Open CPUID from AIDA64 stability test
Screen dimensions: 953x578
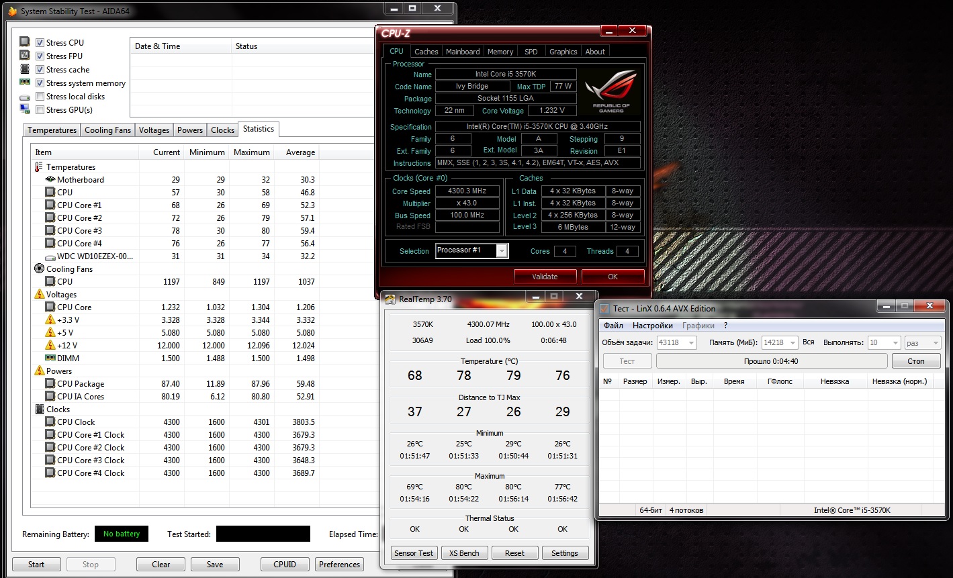285,564
